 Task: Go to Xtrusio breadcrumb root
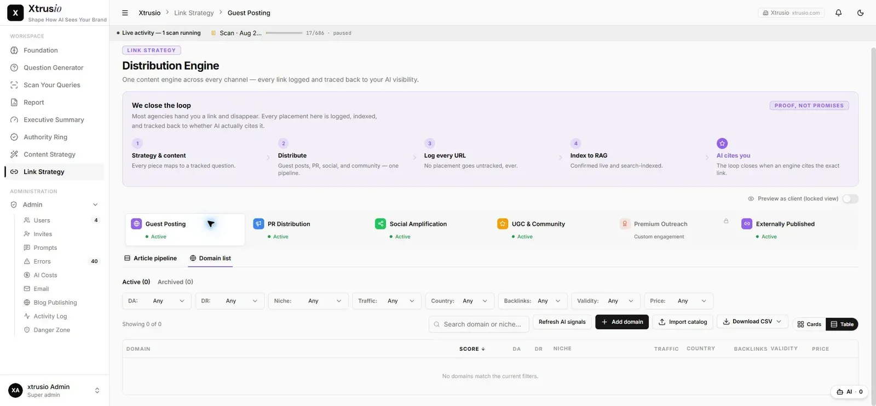(149, 13)
